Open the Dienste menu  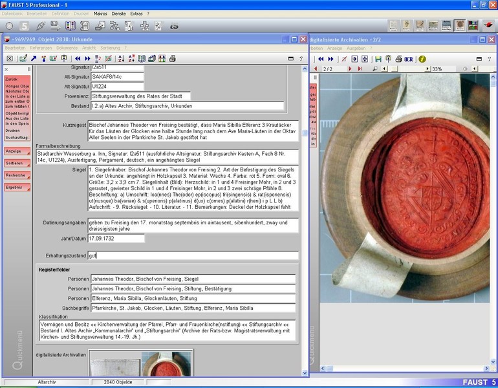119,14
